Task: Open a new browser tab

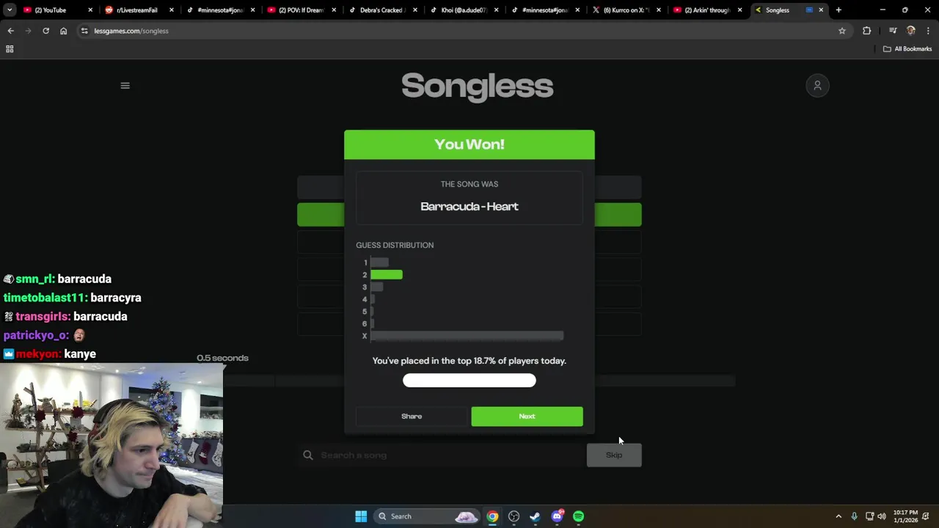Action: 838,10
